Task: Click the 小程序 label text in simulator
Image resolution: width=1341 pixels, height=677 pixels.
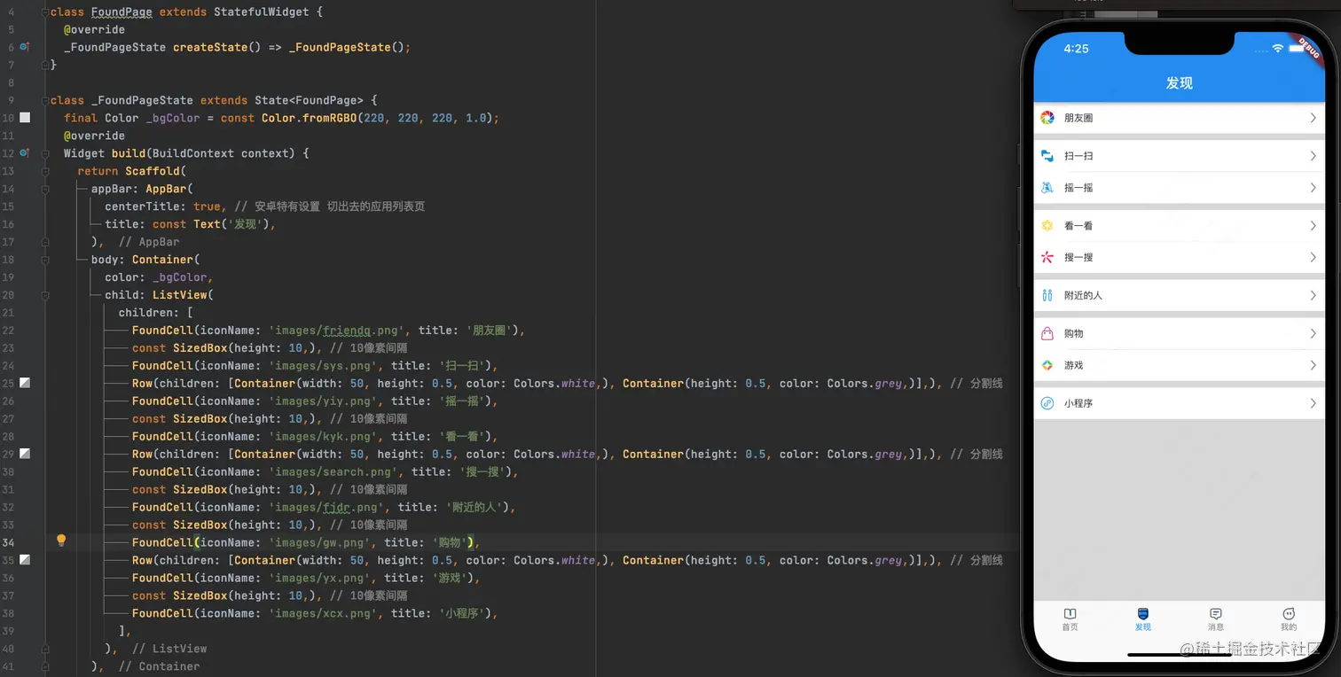Action: [1078, 403]
